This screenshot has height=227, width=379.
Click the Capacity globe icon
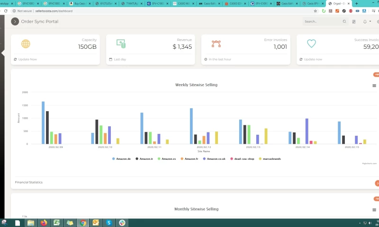(x=26, y=44)
